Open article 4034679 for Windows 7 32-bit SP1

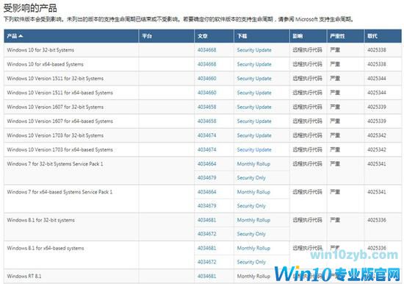(206, 177)
